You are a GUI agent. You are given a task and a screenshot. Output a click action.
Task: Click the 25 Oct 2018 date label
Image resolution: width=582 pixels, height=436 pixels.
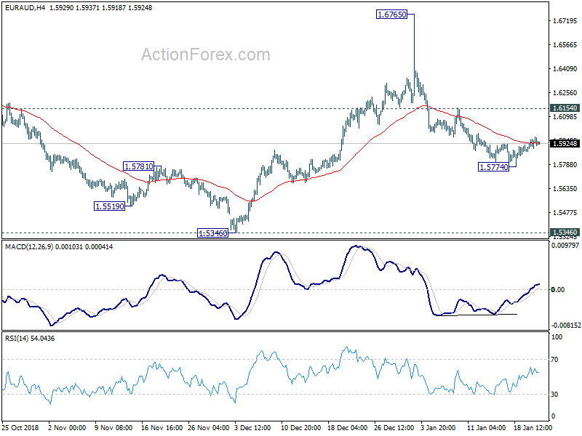(x=20, y=427)
